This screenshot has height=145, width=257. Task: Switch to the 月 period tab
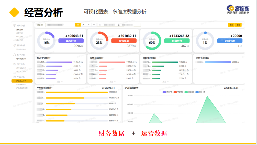point(89,25)
